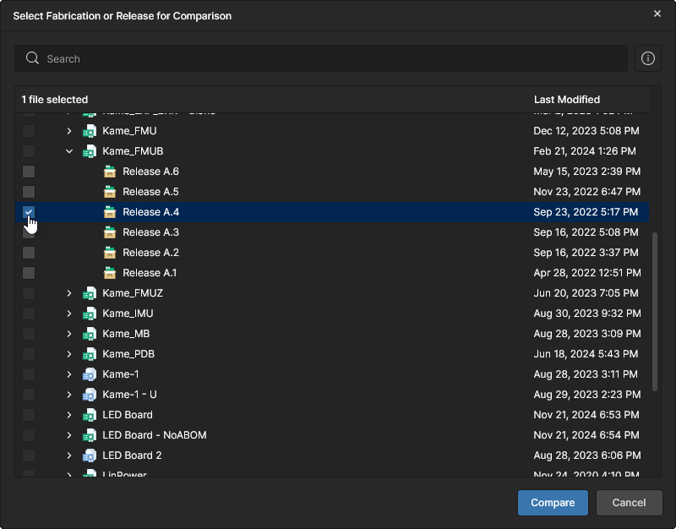Click date Apr 28, 2022 12:51 PM

[587, 273]
